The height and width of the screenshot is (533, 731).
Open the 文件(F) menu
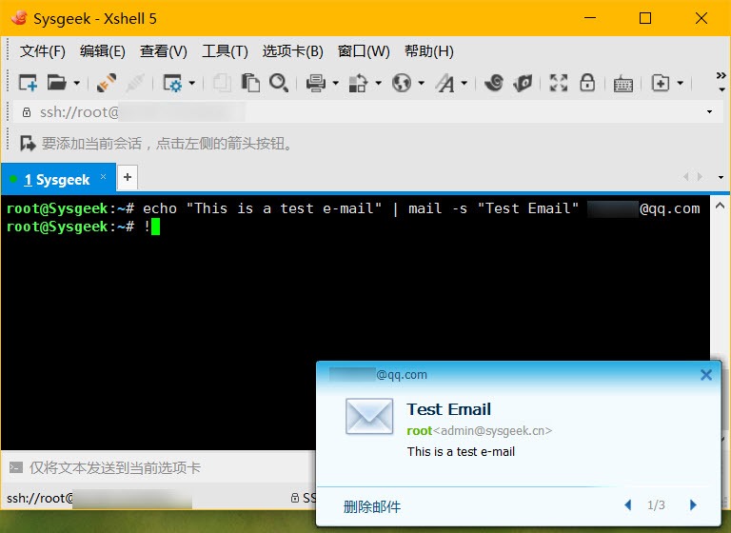pyautogui.click(x=43, y=50)
